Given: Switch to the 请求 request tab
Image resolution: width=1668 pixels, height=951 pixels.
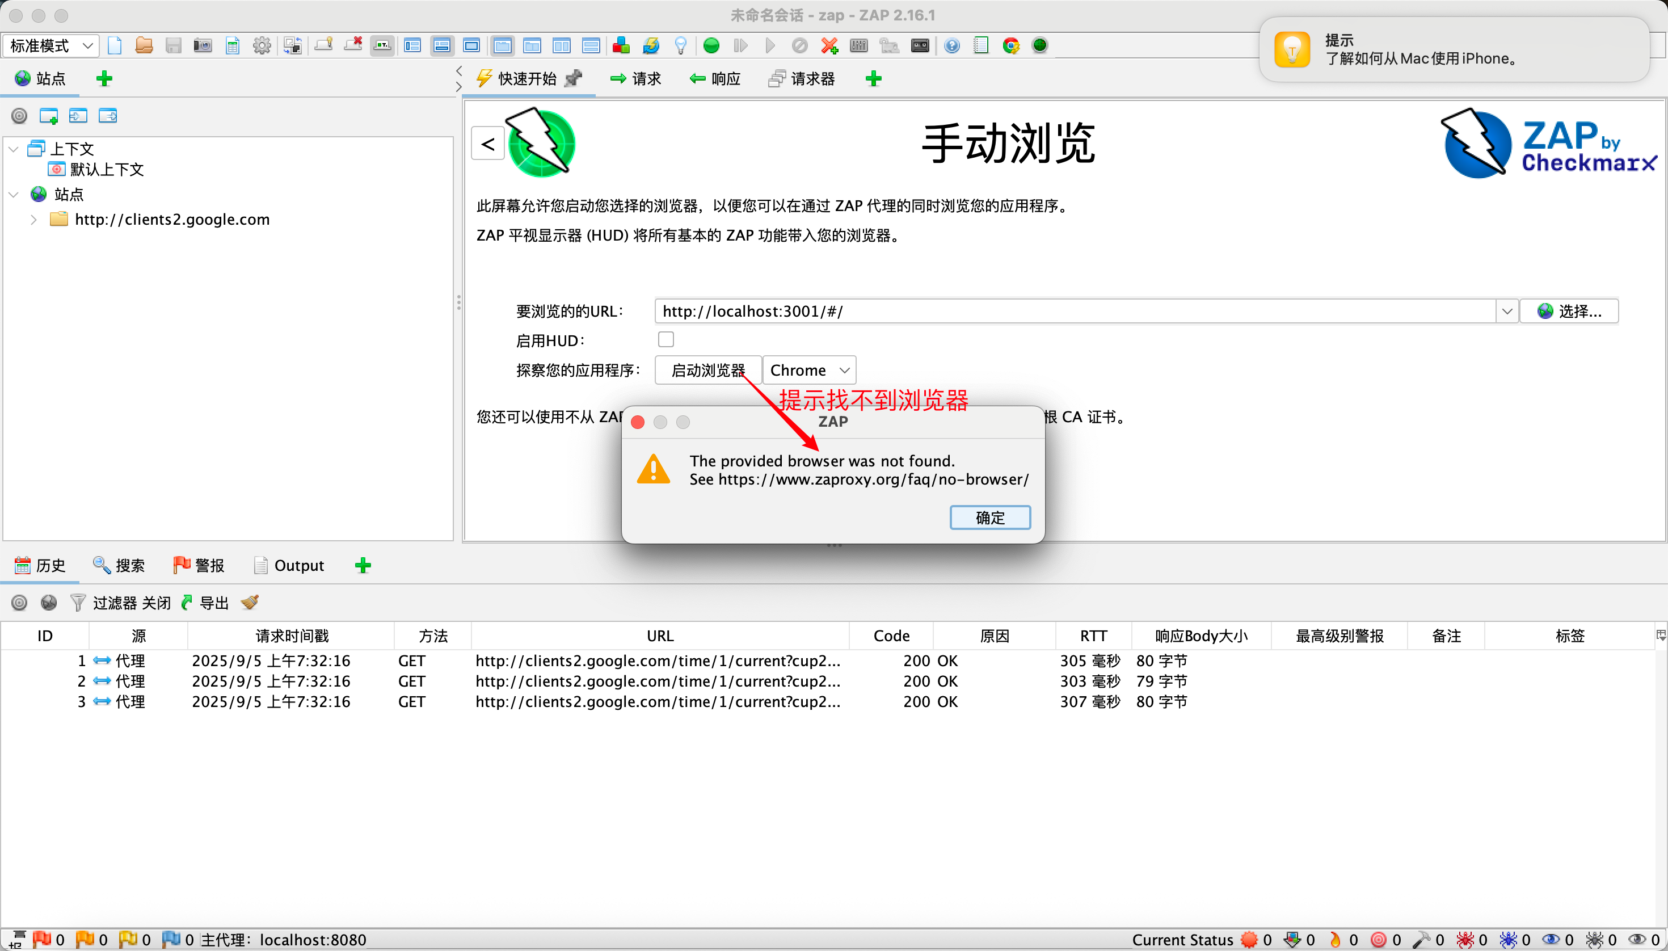Looking at the screenshot, I should coord(635,79).
